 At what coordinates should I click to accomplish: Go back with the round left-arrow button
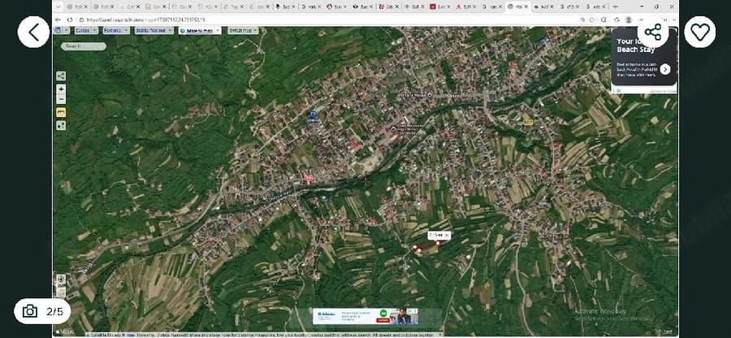[x=33, y=32]
